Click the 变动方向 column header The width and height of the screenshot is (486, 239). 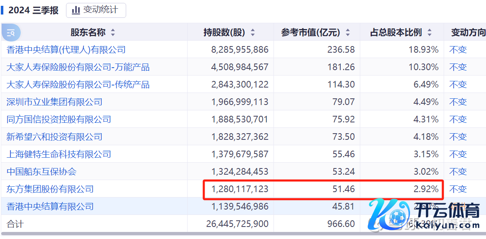[468, 33]
